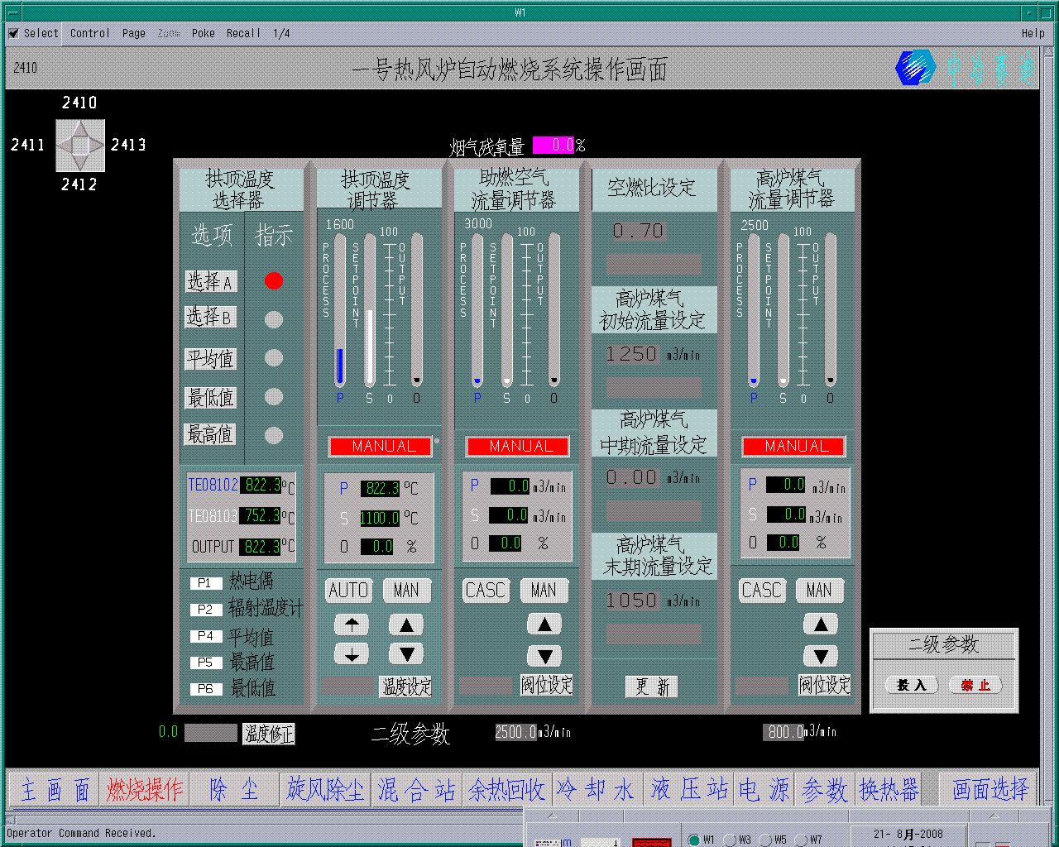Choose 最低值 temperature option
This screenshot has height=847, width=1059.
pyautogui.click(x=211, y=398)
